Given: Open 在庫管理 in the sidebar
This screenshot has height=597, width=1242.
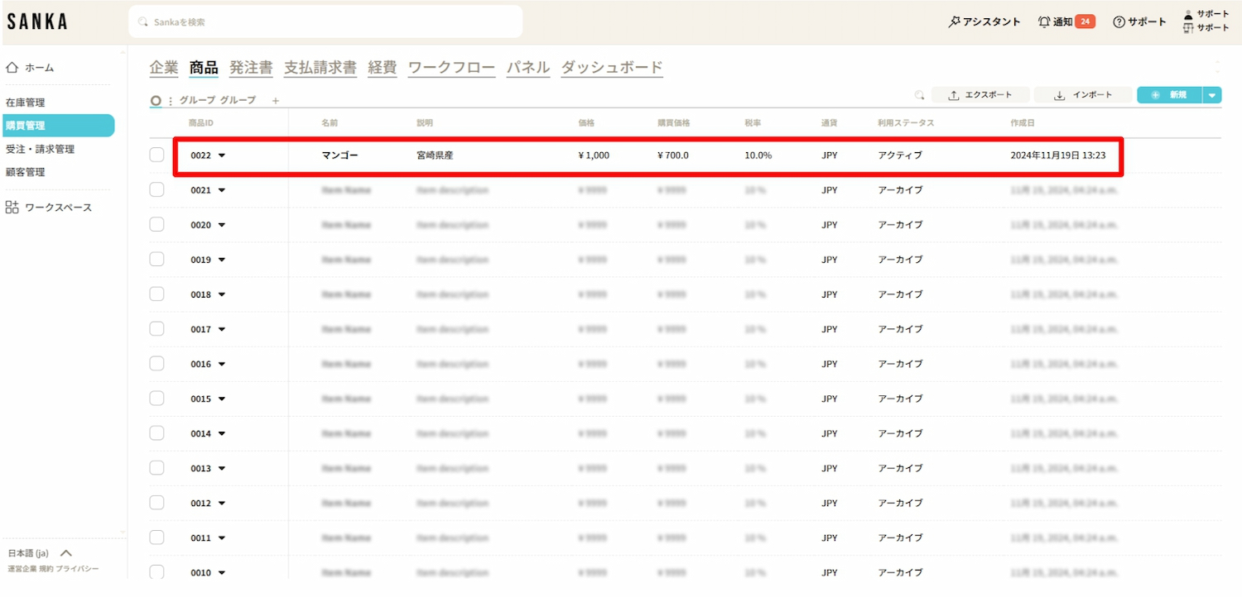Looking at the screenshot, I should tap(25, 103).
